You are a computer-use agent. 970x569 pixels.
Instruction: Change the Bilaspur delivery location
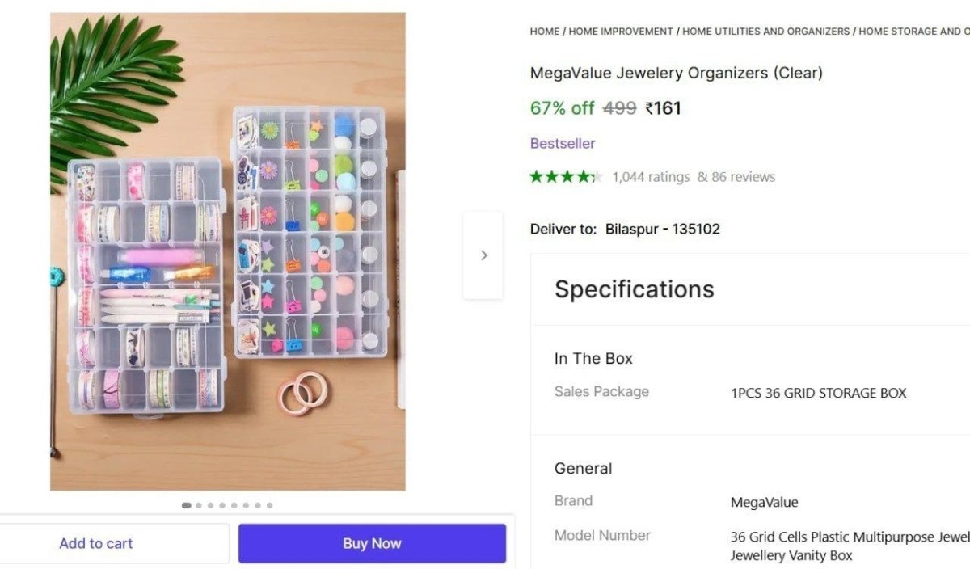[663, 229]
